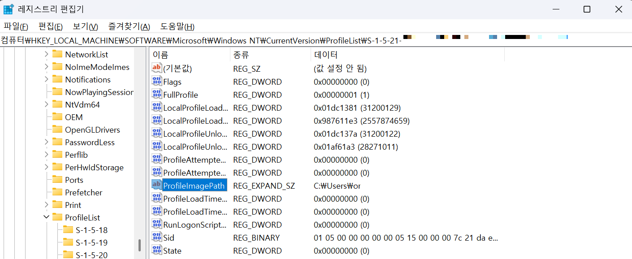
Task: Click the REG_BINARY type cell
Action: pyautogui.click(x=256, y=237)
